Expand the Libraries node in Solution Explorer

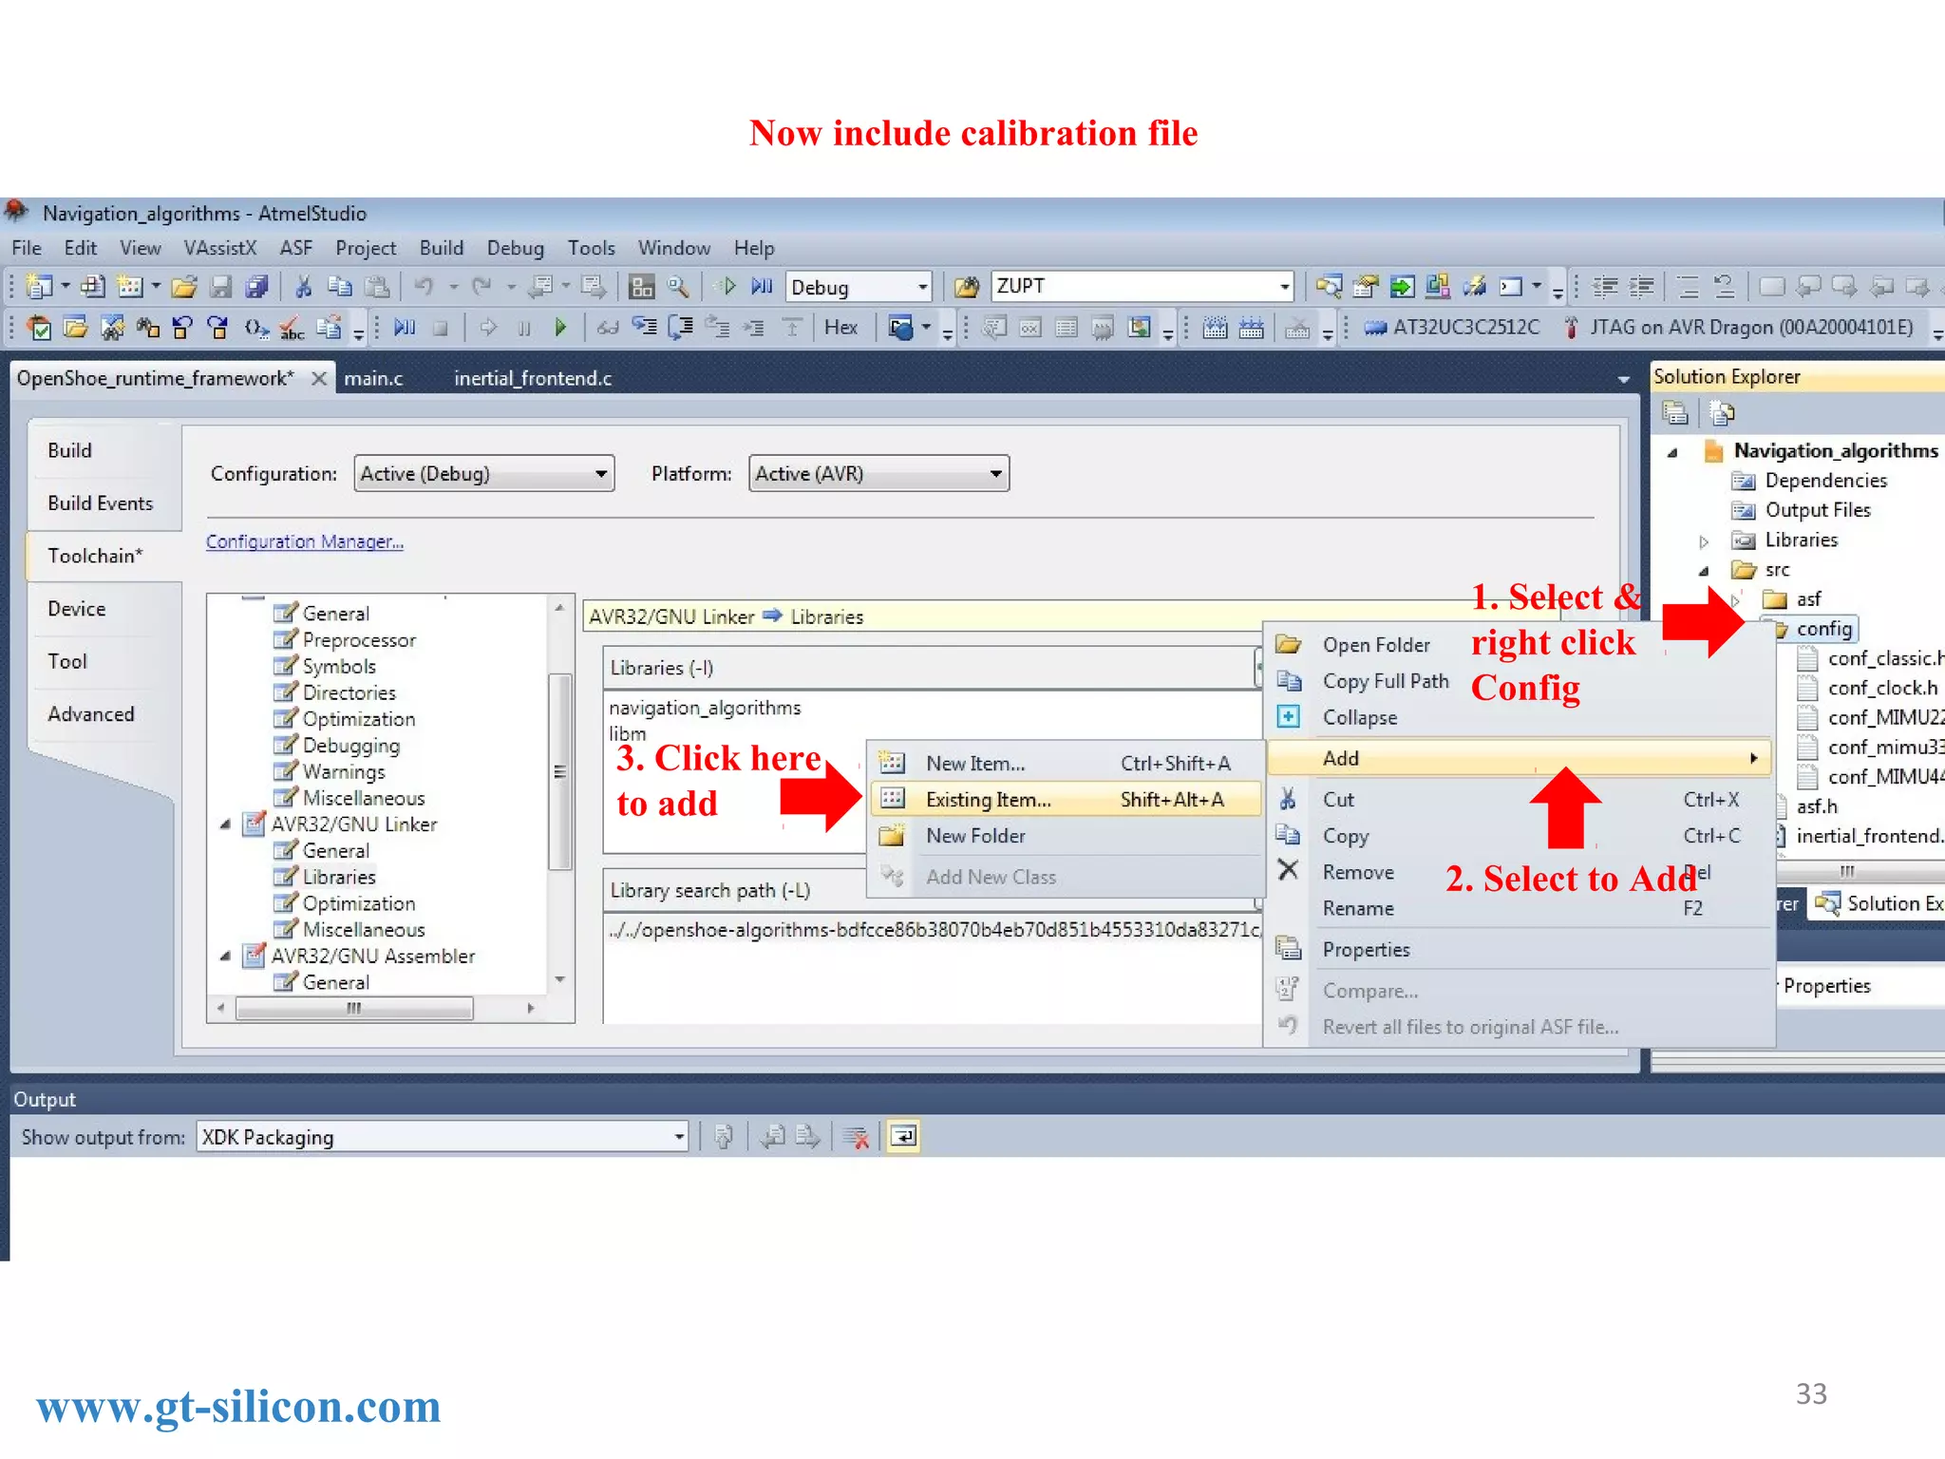pyautogui.click(x=1704, y=541)
